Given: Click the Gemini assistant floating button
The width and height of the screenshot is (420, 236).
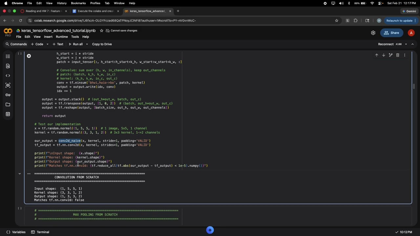Looking at the screenshot, I should click(210, 230).
